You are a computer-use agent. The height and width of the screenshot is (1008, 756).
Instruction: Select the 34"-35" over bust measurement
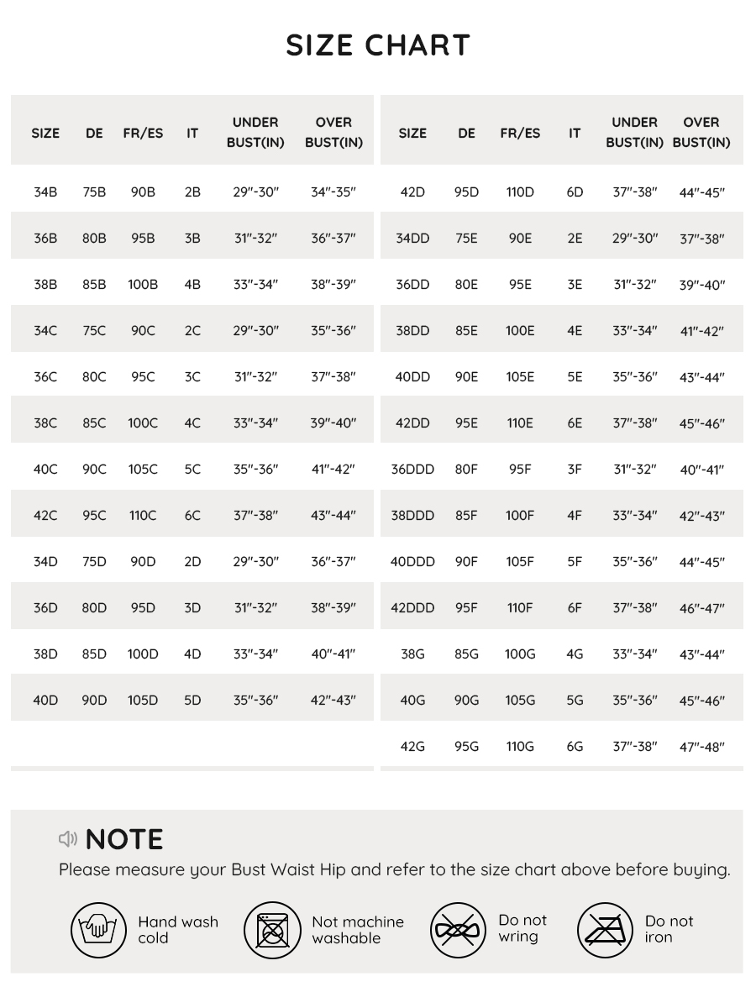tap(333, 192)
